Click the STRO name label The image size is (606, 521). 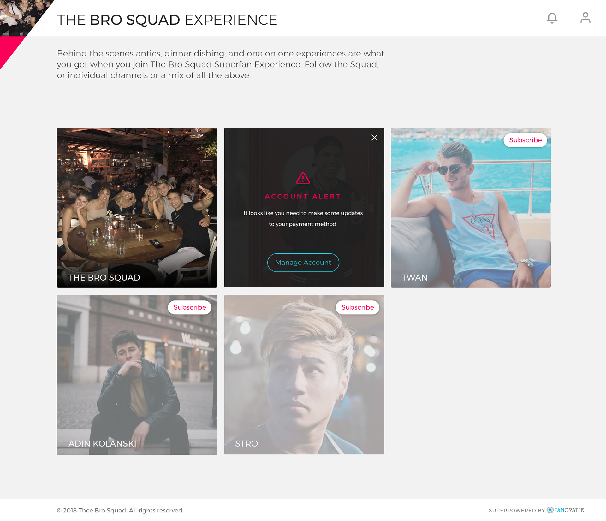[247, 444]
